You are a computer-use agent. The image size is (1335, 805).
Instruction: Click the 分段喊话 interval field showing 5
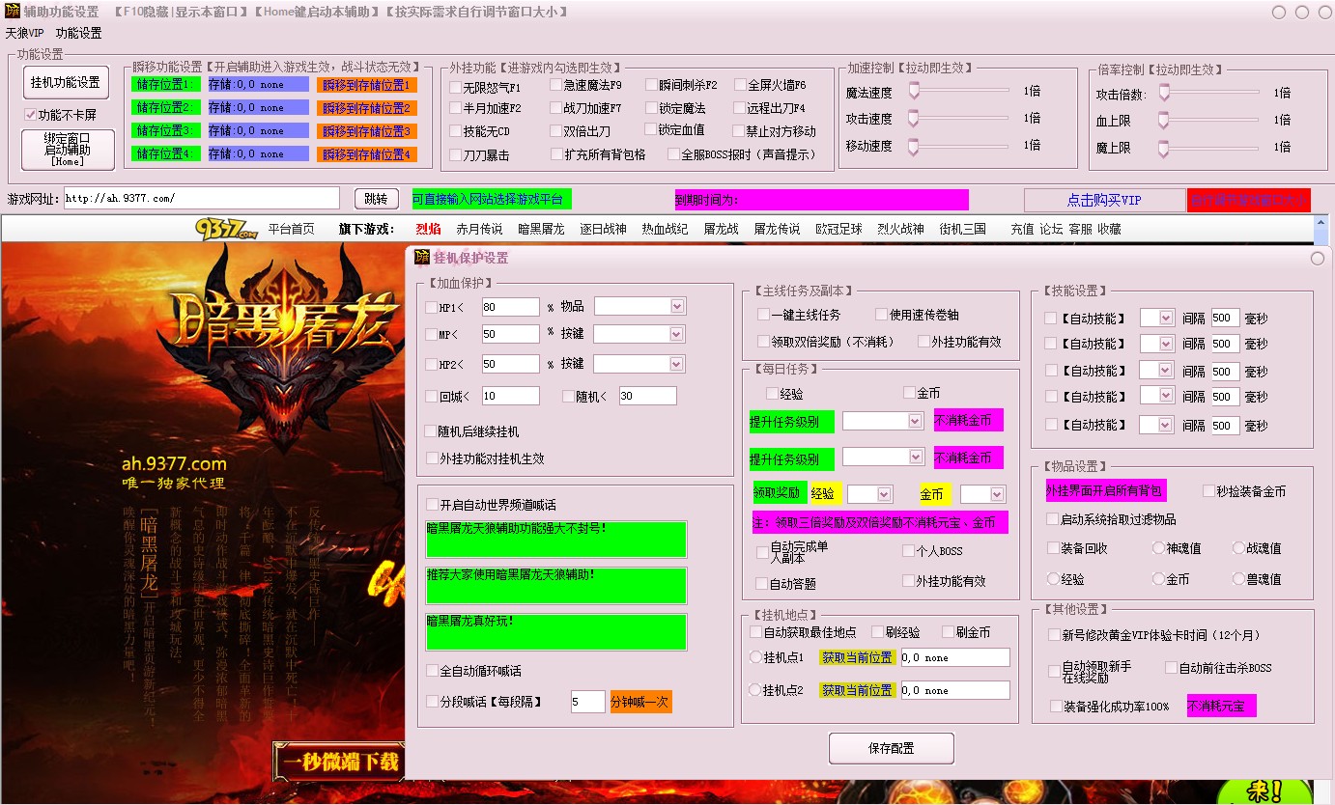587,702
